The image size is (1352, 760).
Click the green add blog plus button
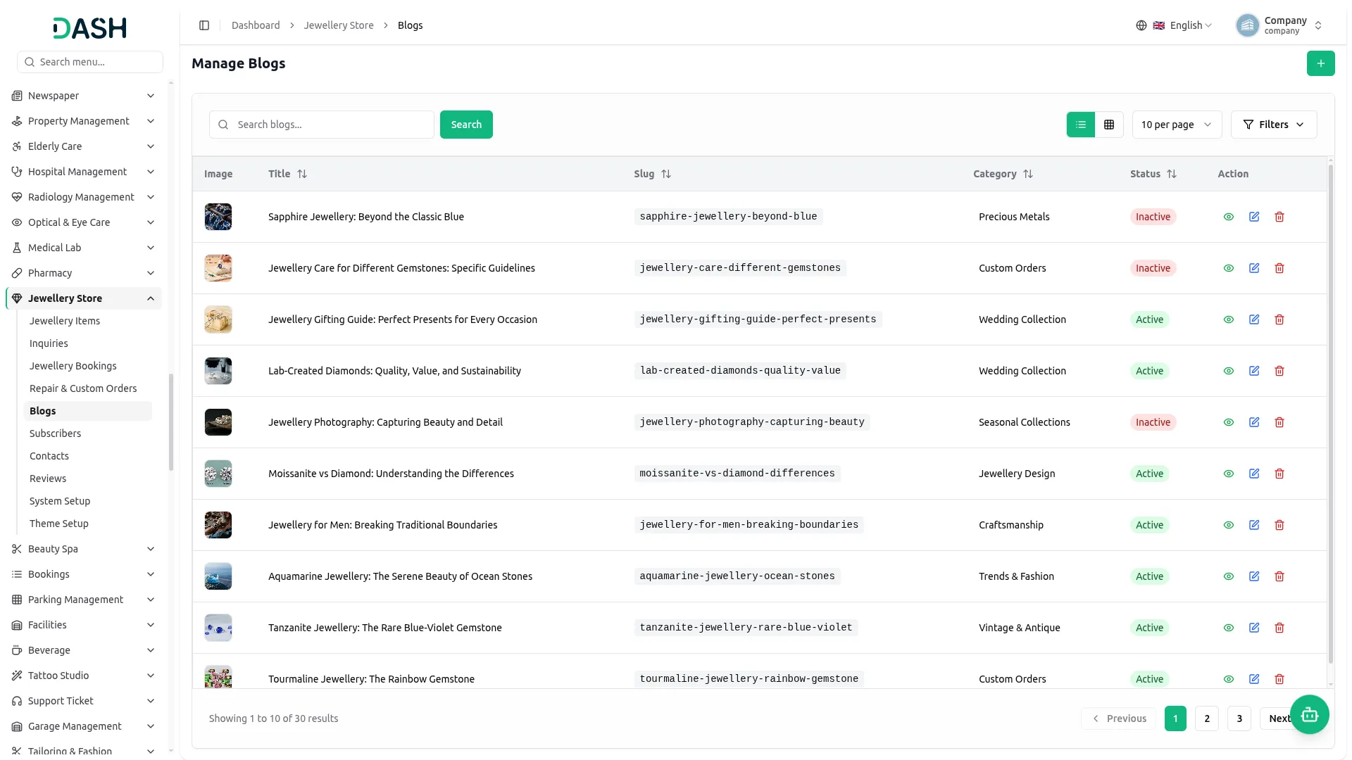click(1320, 63)
